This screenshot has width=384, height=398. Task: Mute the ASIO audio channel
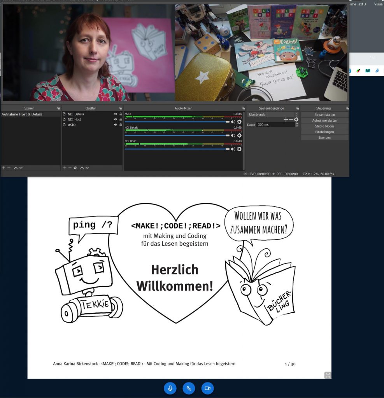click(x=233, y=122)
